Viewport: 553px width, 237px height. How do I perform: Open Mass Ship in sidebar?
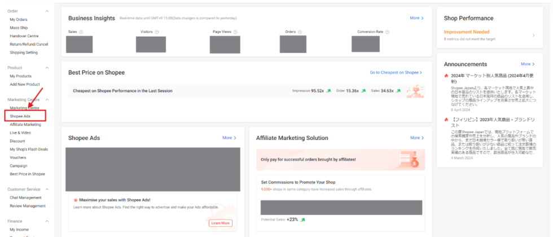pos(19,28)
